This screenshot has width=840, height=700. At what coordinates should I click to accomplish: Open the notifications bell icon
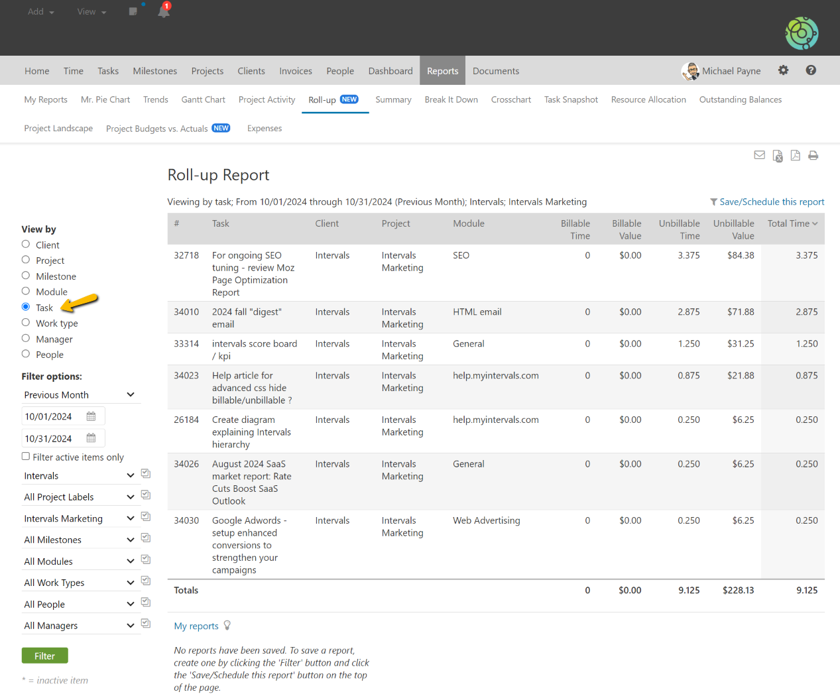click(164, 11)
